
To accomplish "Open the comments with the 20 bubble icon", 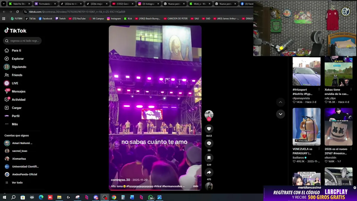I will (x=209, y=143).
